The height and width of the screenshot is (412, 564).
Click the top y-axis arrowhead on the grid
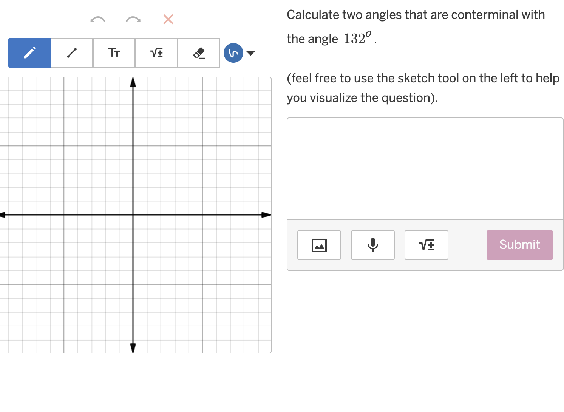pyautogui.click(x=133, y=80)
